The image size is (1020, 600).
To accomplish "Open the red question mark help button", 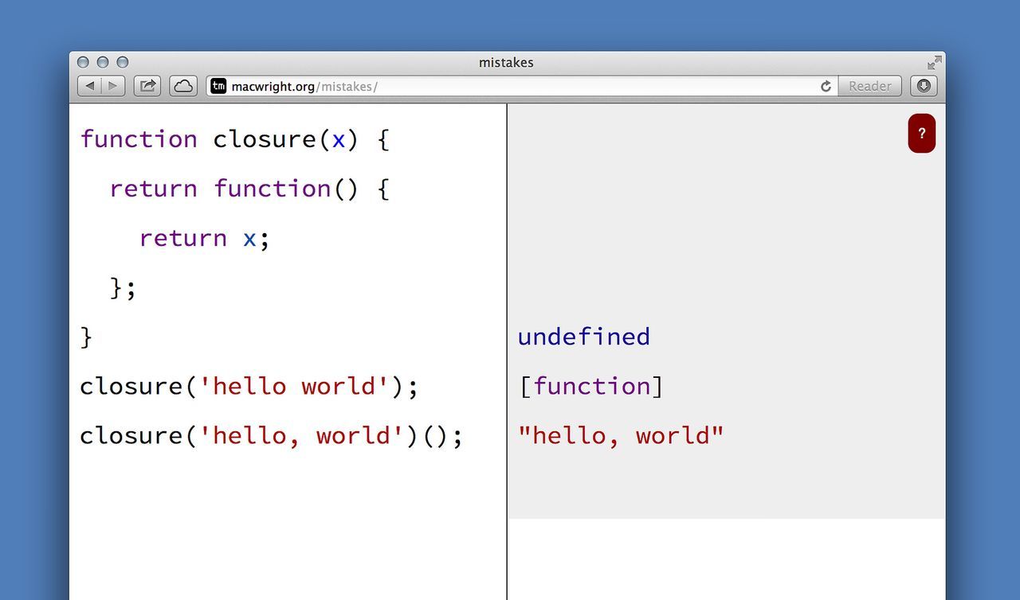I will click(x=921, y=134).
